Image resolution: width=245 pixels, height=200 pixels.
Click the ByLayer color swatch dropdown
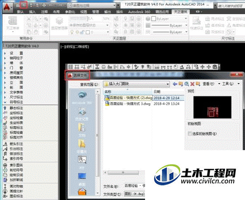point(169,19)
